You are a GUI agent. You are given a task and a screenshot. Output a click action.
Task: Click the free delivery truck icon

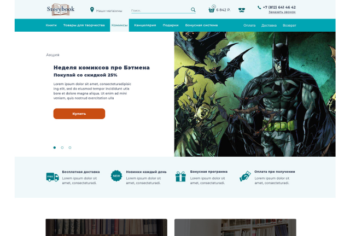52,177
